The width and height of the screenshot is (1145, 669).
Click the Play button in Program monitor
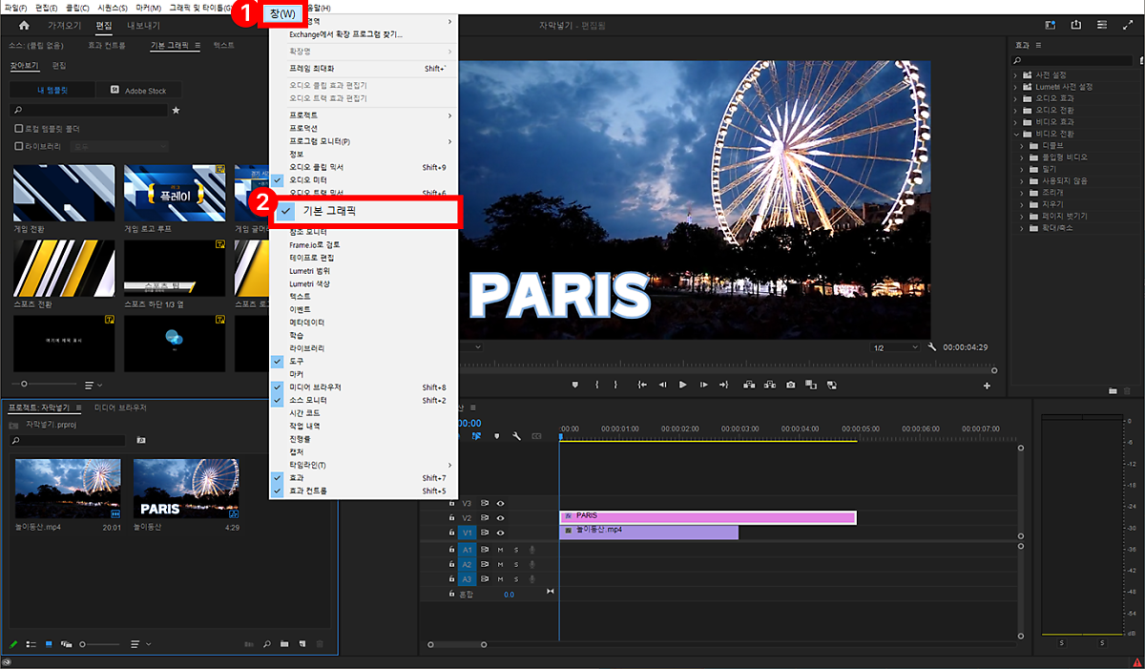pos(682,385)
